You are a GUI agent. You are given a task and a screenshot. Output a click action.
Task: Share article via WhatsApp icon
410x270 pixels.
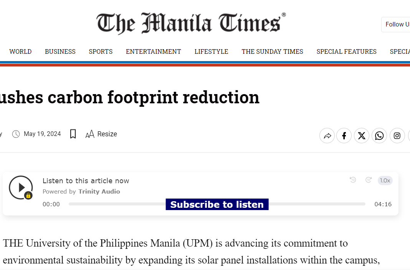[x=379, y=136]
